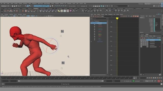163x91 pixels.
Task: Click the Open Scene folder icon
Action: [14, 6]
